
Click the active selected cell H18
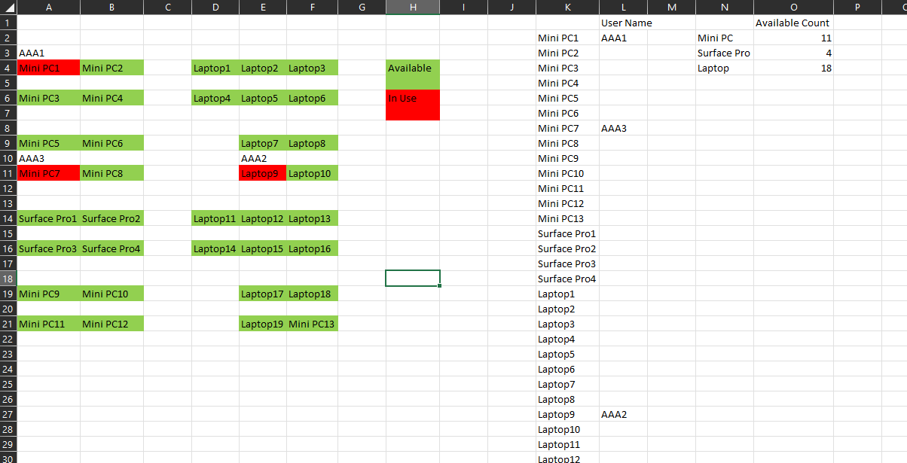coord(413,279)
